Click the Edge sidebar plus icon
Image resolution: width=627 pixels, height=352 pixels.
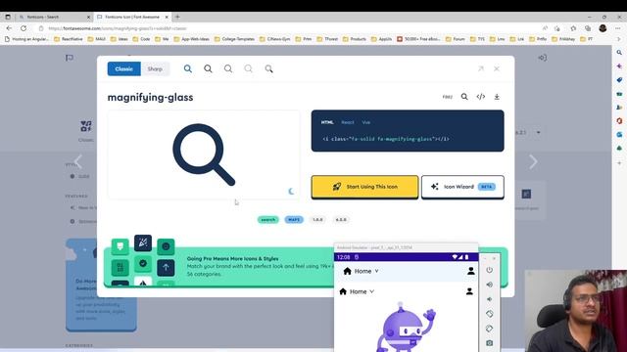(619, 163)
